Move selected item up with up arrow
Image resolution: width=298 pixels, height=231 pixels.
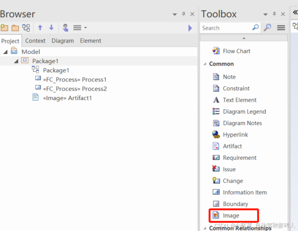coord(40,28)
